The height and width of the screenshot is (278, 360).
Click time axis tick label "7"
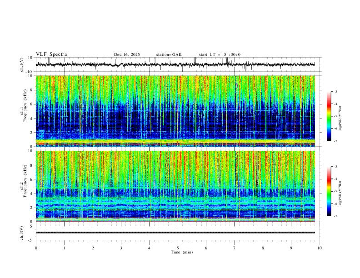[235, 248]
